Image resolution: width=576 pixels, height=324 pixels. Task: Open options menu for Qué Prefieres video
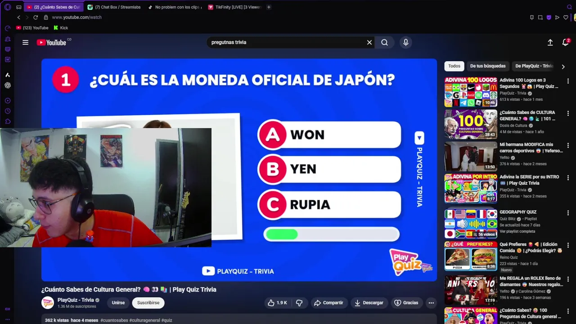pos(568,245)
